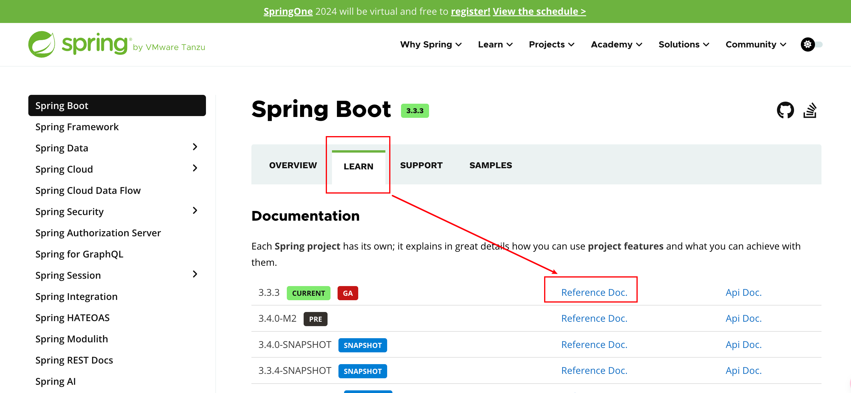Click the Spring leaf logo
The width and height of the screenshot is (851, 393).
pos(42,44)
